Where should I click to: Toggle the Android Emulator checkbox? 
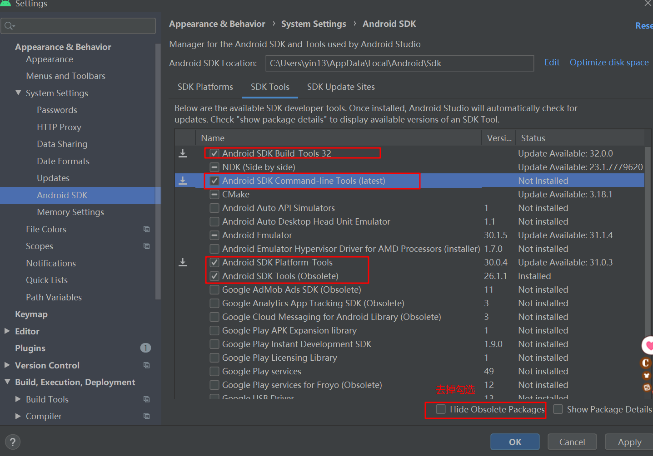(x=214, y=235)
